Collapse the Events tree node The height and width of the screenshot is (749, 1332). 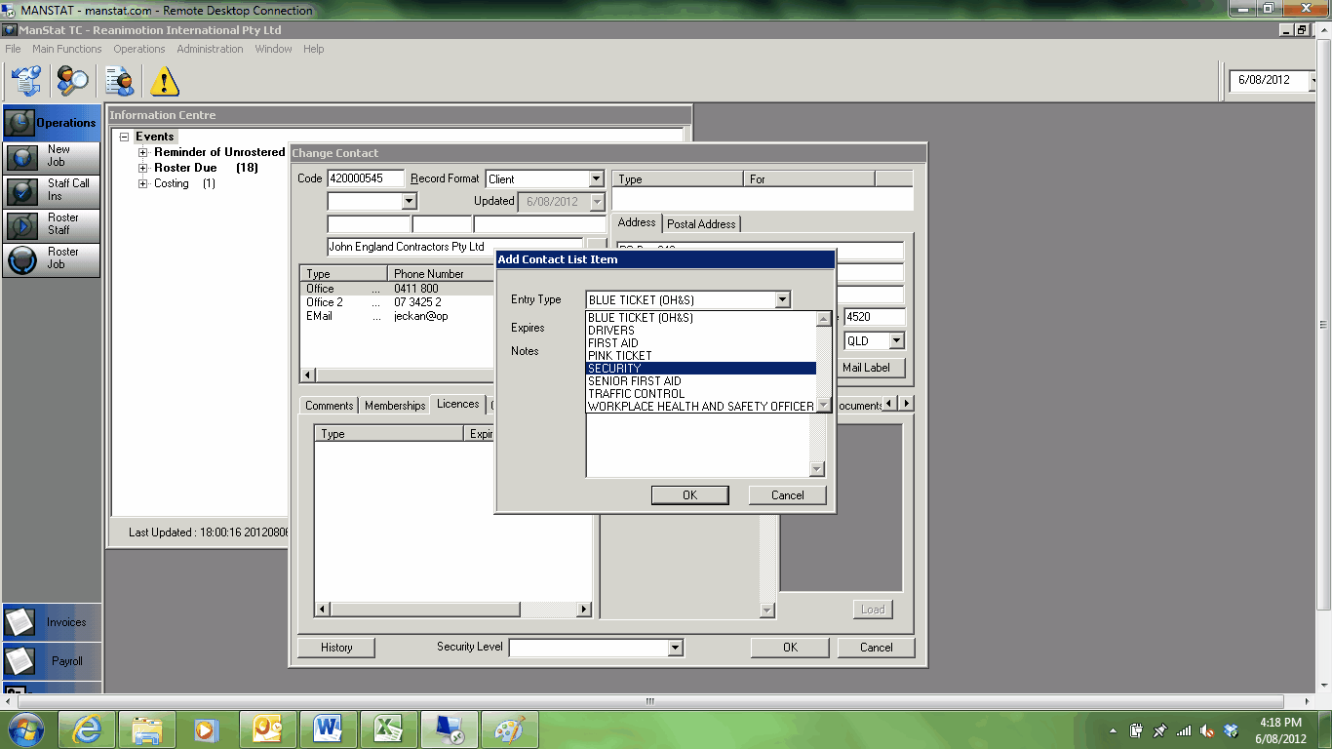pos(124,138)
